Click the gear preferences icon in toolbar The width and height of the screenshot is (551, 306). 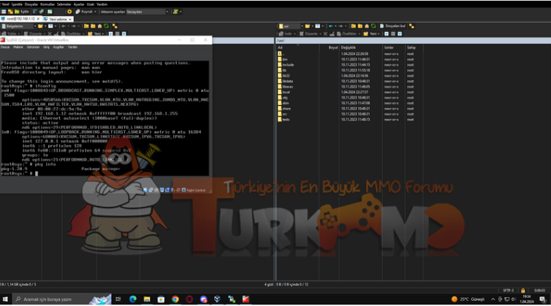(69, 12)
